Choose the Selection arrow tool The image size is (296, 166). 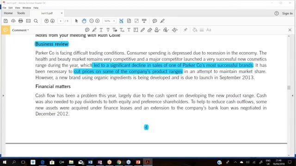pos(76,21)
